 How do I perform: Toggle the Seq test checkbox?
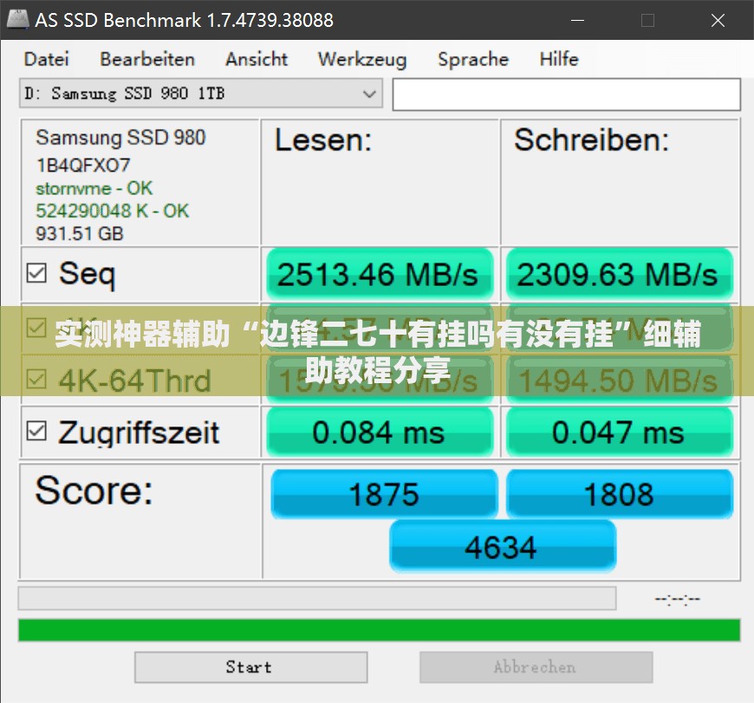point(36,273)
